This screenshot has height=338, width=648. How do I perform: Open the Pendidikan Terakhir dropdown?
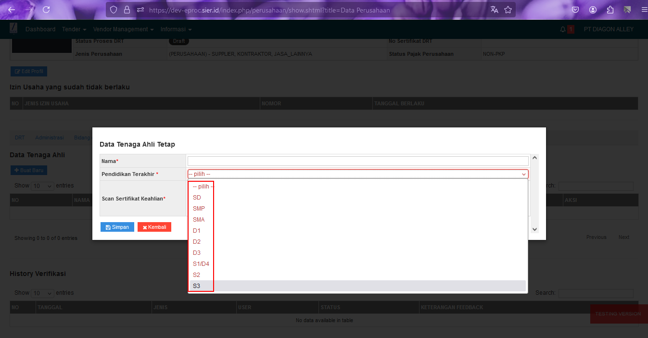(x=358, y=174)
